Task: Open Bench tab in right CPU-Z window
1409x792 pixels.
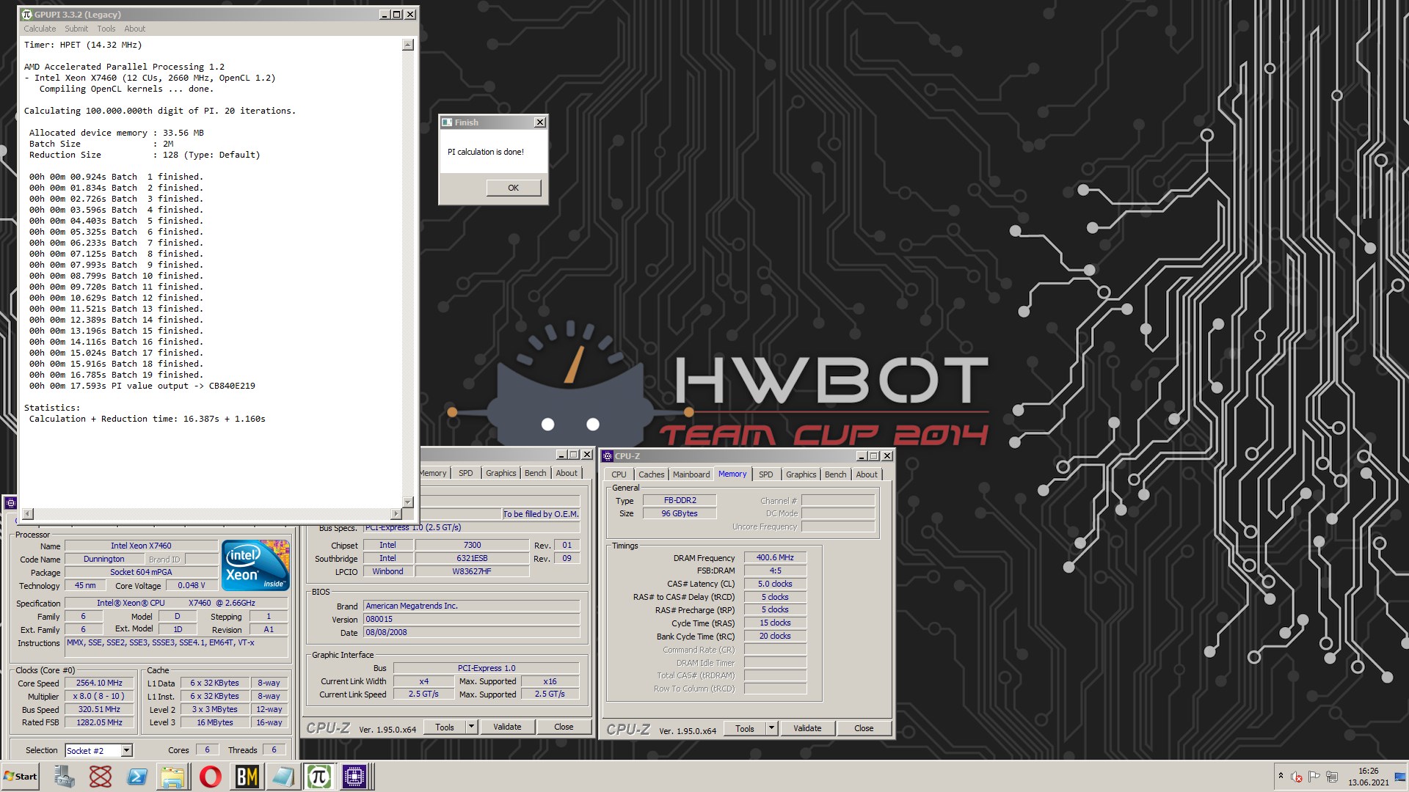Action: pos(835,474)
